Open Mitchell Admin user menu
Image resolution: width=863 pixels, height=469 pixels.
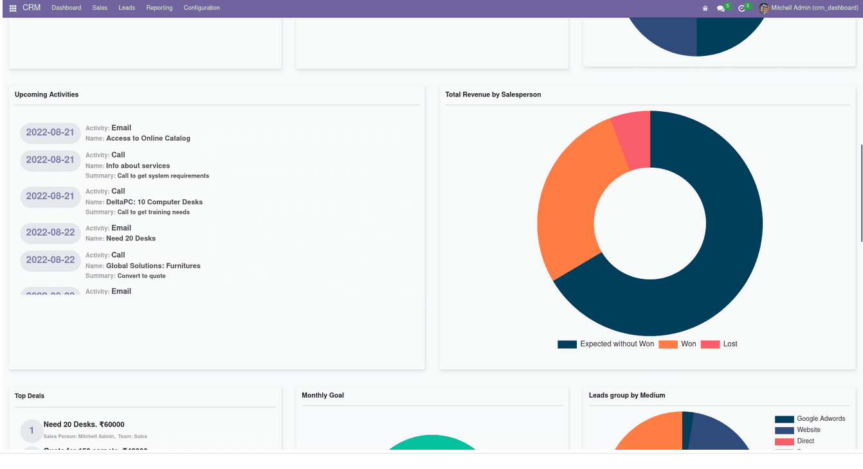(x=815, y=8)
